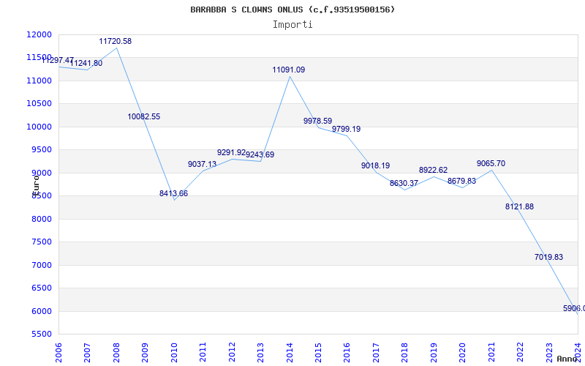Image resolution: width=585 pixels, height=366 pixels.
Task: Click x-axis year 2012
Action: point(232,352)
